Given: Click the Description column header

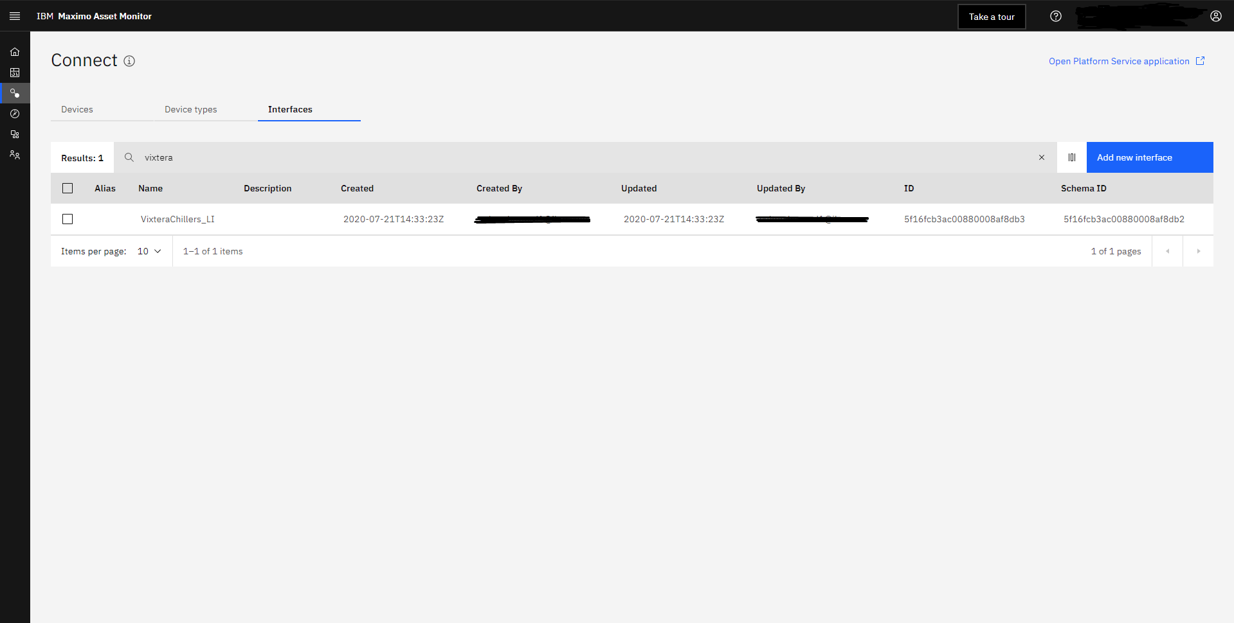Looking at the screenshot, I should [x=268, y=188].
